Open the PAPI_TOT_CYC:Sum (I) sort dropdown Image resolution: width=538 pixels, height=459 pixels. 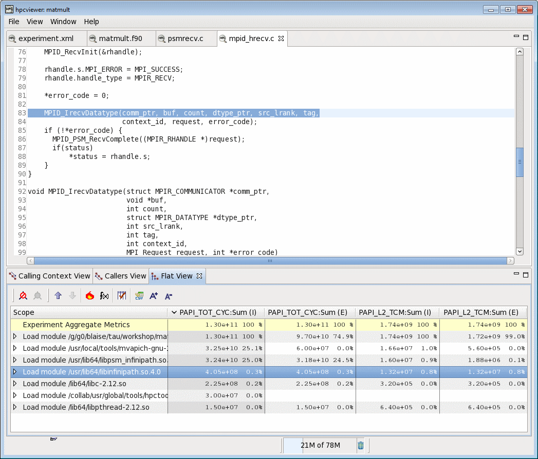(175, 312)
